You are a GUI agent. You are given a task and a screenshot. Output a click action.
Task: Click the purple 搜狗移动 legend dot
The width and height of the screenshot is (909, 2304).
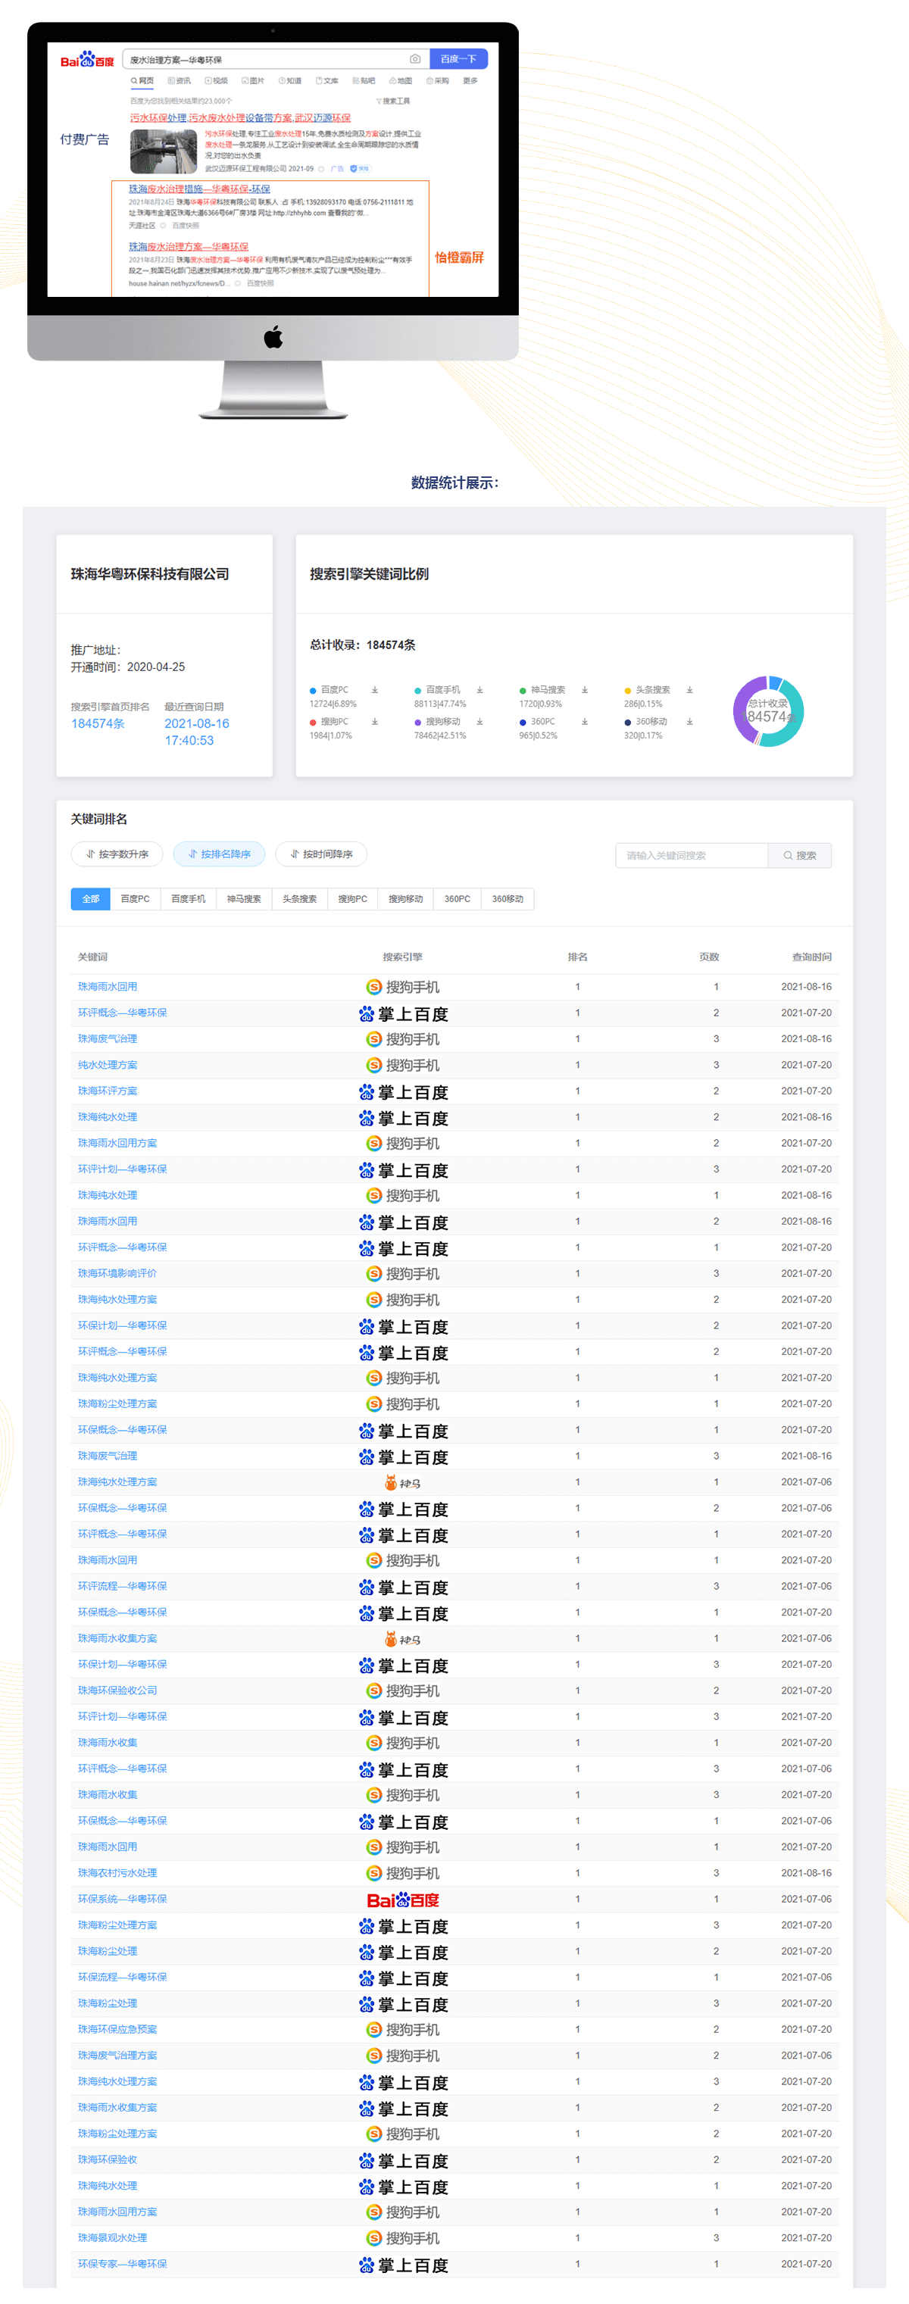(418, 722)
